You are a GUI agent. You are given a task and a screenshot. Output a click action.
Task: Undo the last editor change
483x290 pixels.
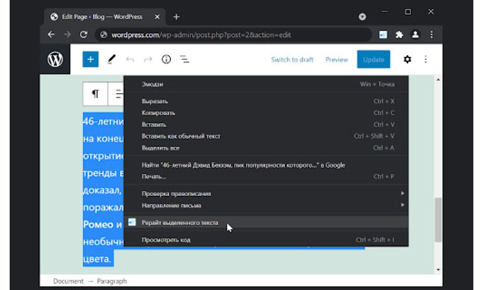[x=130, y=59]
